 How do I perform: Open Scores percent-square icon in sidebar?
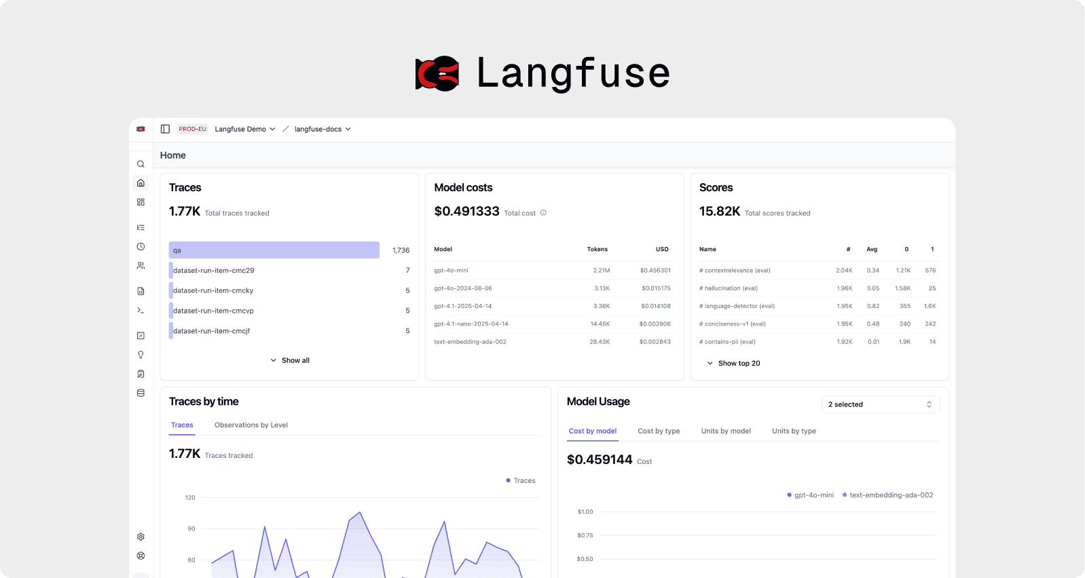[x=141, y=336]
